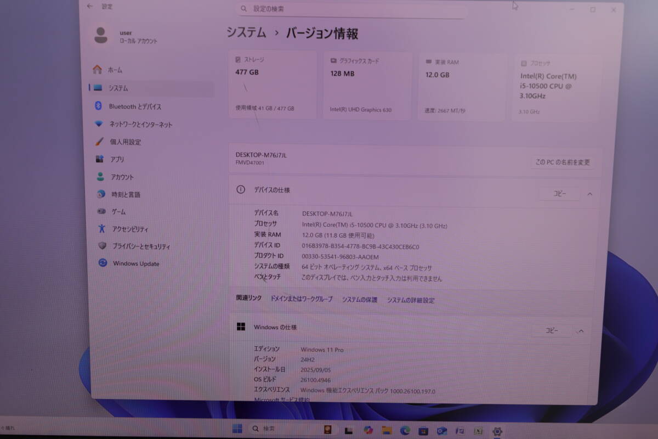Viewport: 658px width, 439px height.
Task: Select the OS ビルド value 26100.4946
Action: point(316,380)
